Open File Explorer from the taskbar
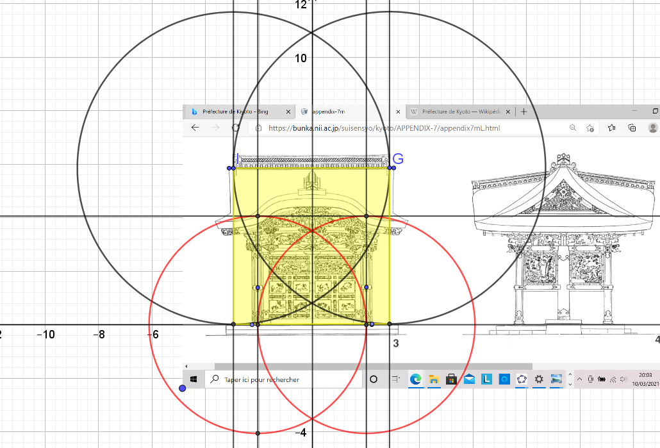660x448 pixels. pyautogui.click(x=433, y=379)
